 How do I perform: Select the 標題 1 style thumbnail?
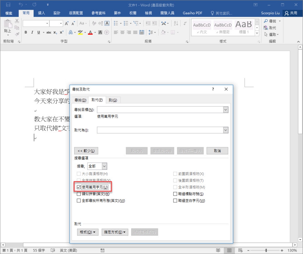coord(244,27)
